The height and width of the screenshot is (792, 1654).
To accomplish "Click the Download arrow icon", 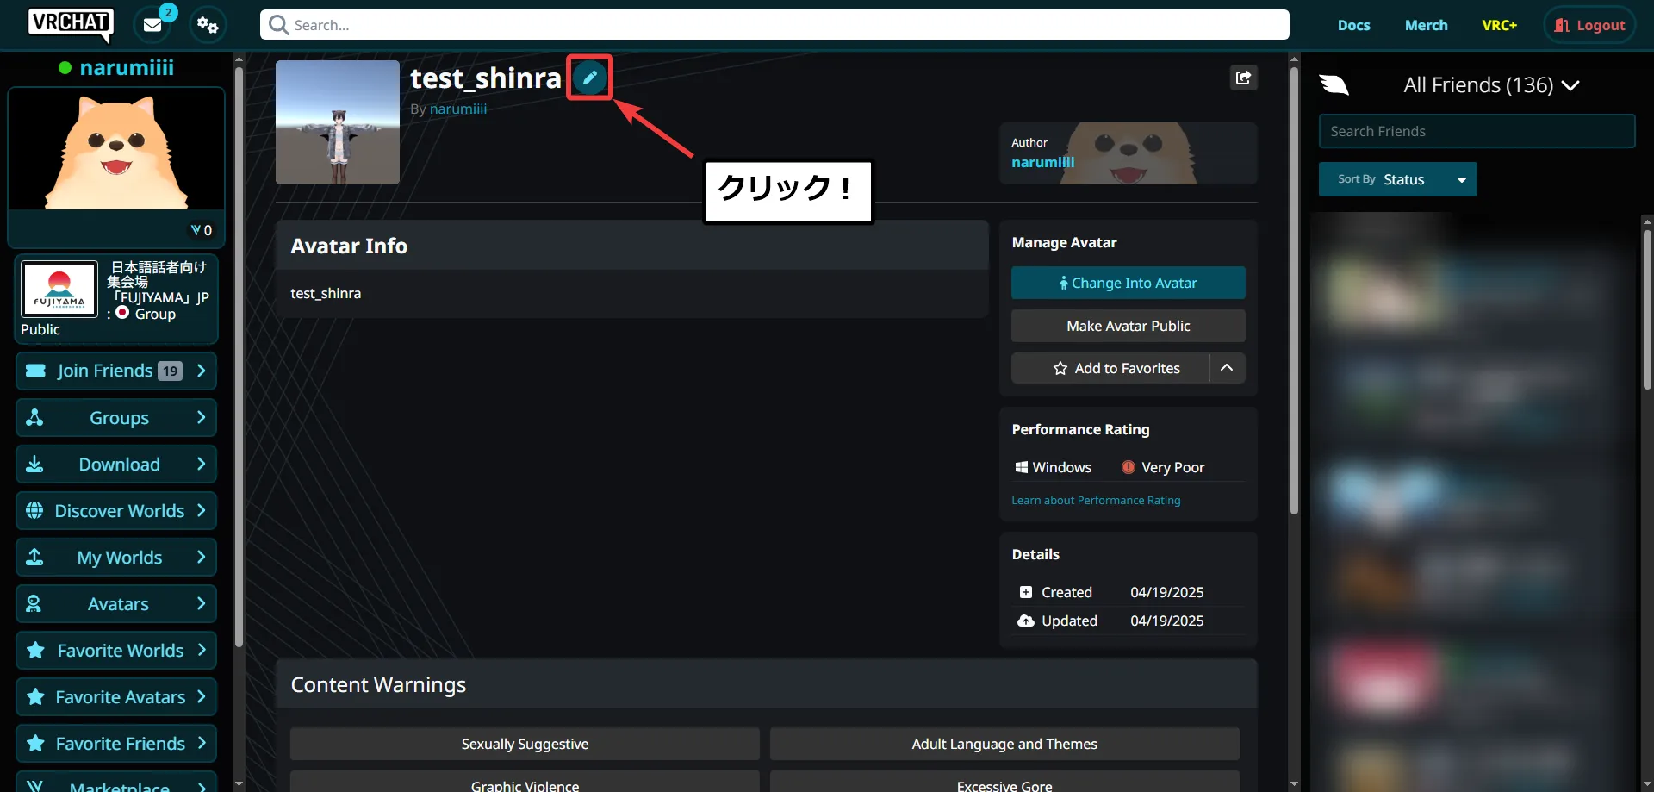I will (34, 465).
